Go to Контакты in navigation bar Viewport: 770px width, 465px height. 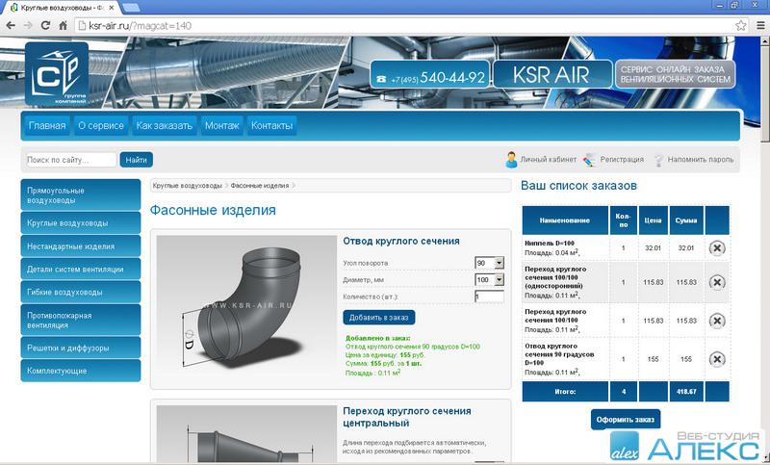(x=271, y=126)
